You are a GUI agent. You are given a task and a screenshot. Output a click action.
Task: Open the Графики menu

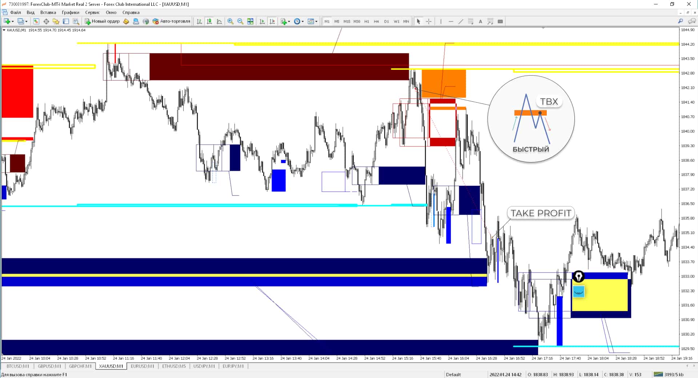pos(70,12)
